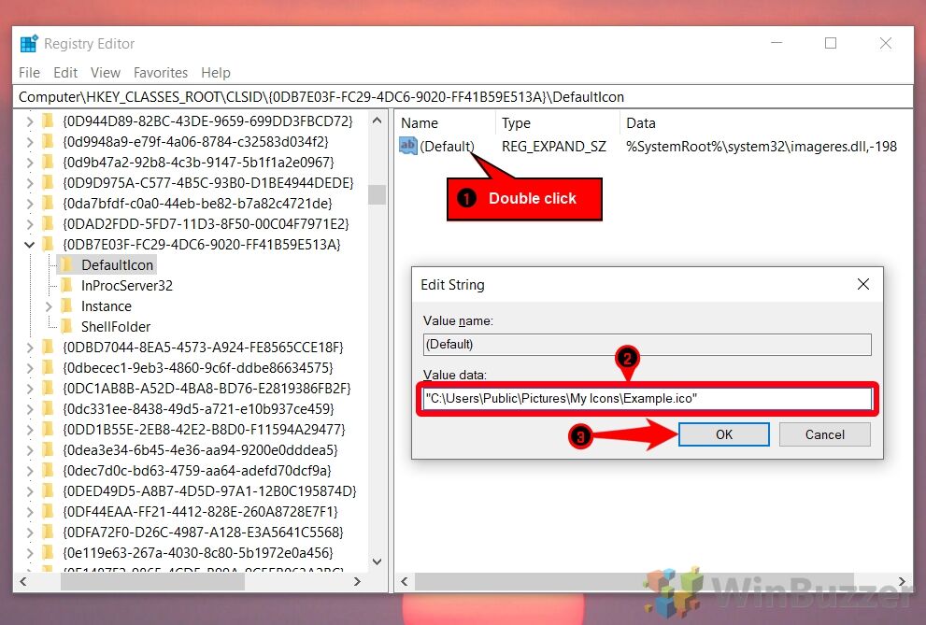
Task: Expand the Instance subkey
Action: [x=49, y=306]
